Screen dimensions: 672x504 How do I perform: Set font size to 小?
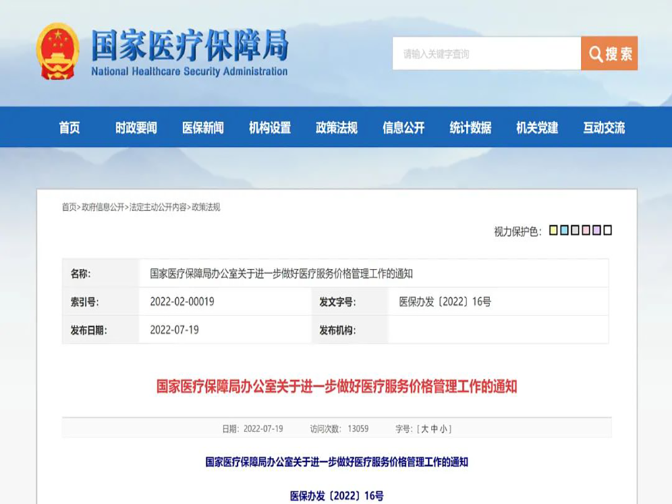(443, 429)
